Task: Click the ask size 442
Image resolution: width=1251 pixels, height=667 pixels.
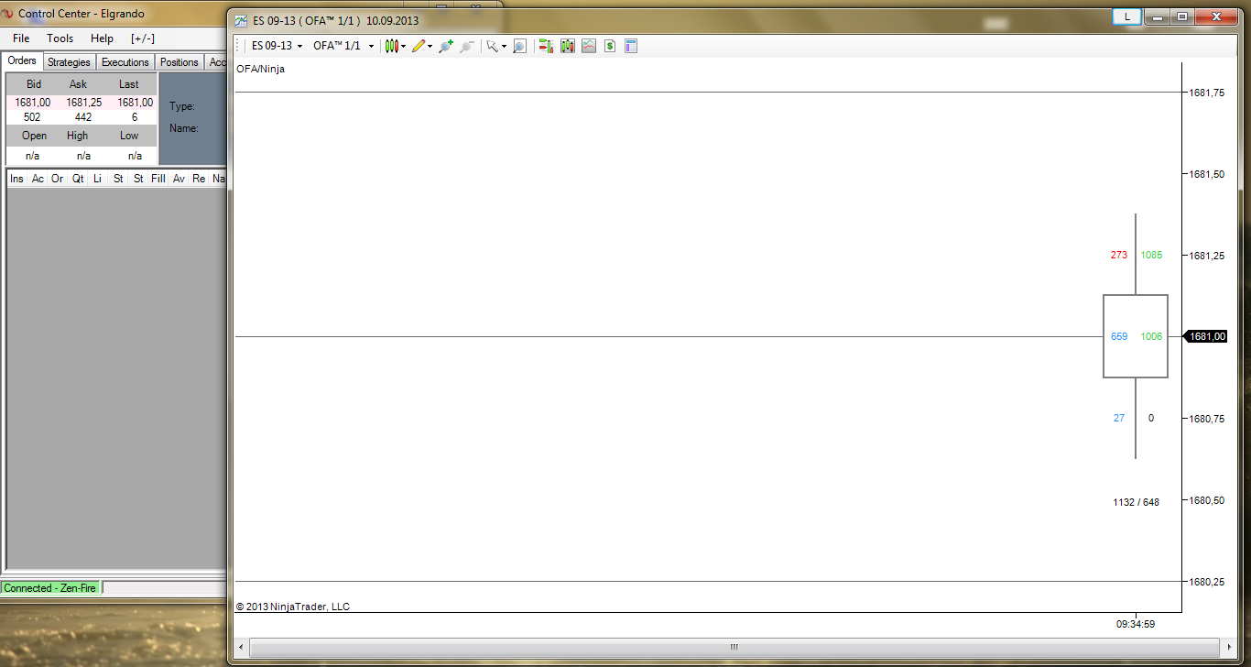Action: (83, 117)
